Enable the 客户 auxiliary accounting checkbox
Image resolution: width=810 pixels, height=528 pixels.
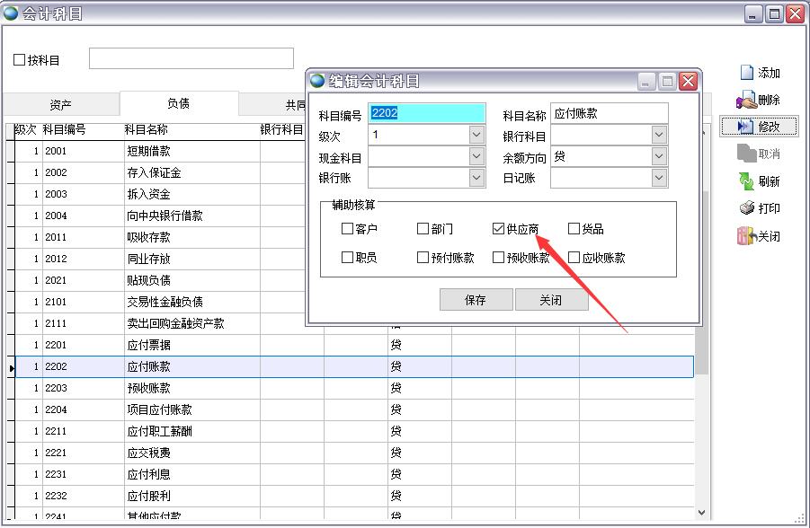[348, 229]
